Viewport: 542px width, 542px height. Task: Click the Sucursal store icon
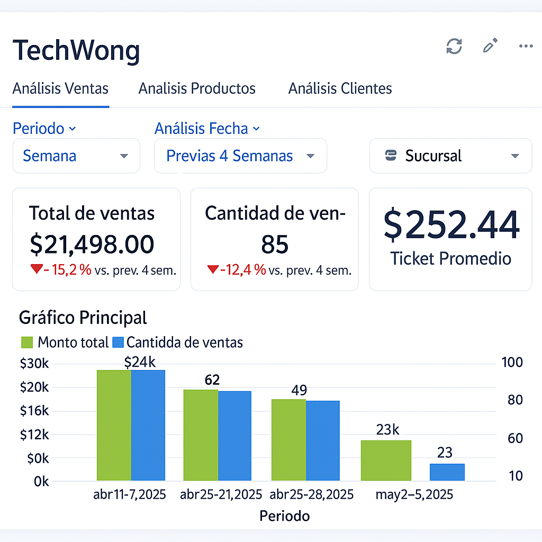click(x=391, y=156)
